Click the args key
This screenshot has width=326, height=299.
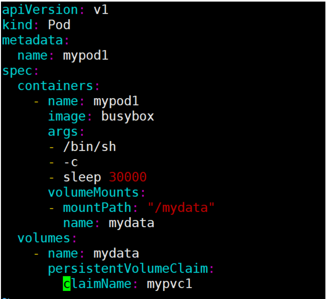tap(63, 132)
